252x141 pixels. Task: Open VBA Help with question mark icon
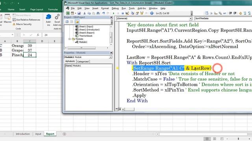[x=152, y=13]
